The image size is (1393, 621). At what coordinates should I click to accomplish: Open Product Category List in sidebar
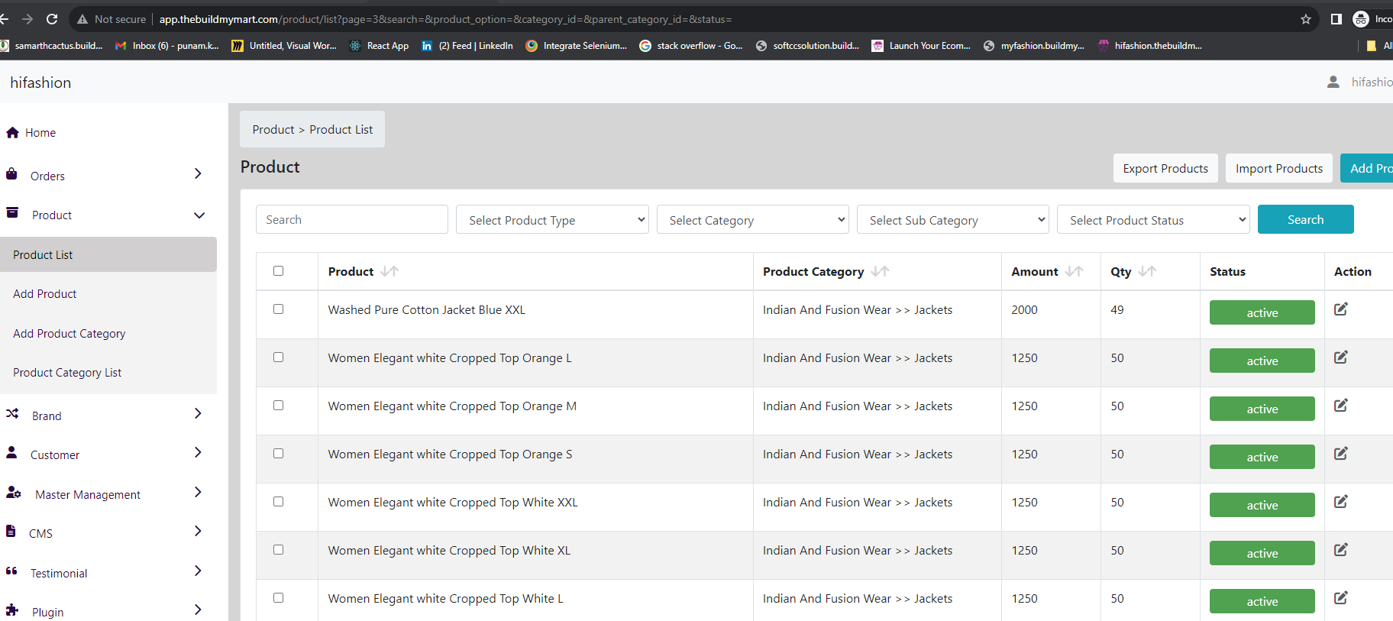67,373
